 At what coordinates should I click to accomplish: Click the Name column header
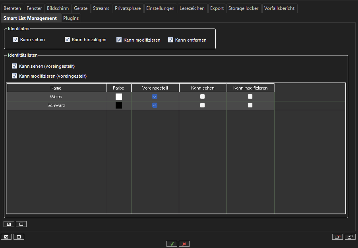[x=56, y=88]
